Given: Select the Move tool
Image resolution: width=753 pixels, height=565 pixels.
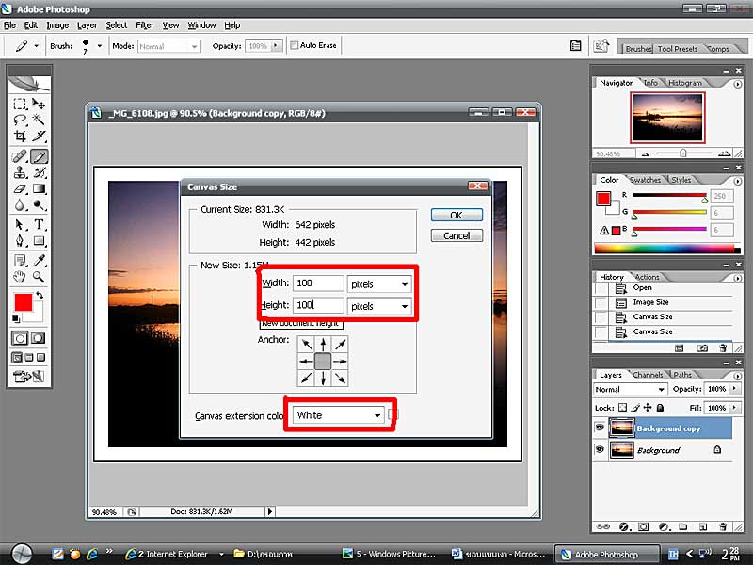Looking at the screenshot, I should coord(39,104).
